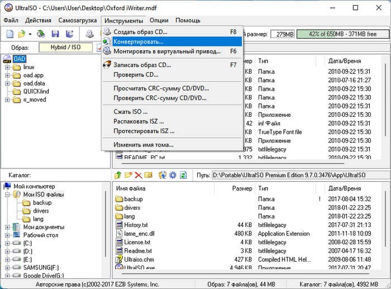Choose Просчитать CRC-сумму CD/DVD... entry
Viewport: 391px width, 289px height.
pos(172,88)
